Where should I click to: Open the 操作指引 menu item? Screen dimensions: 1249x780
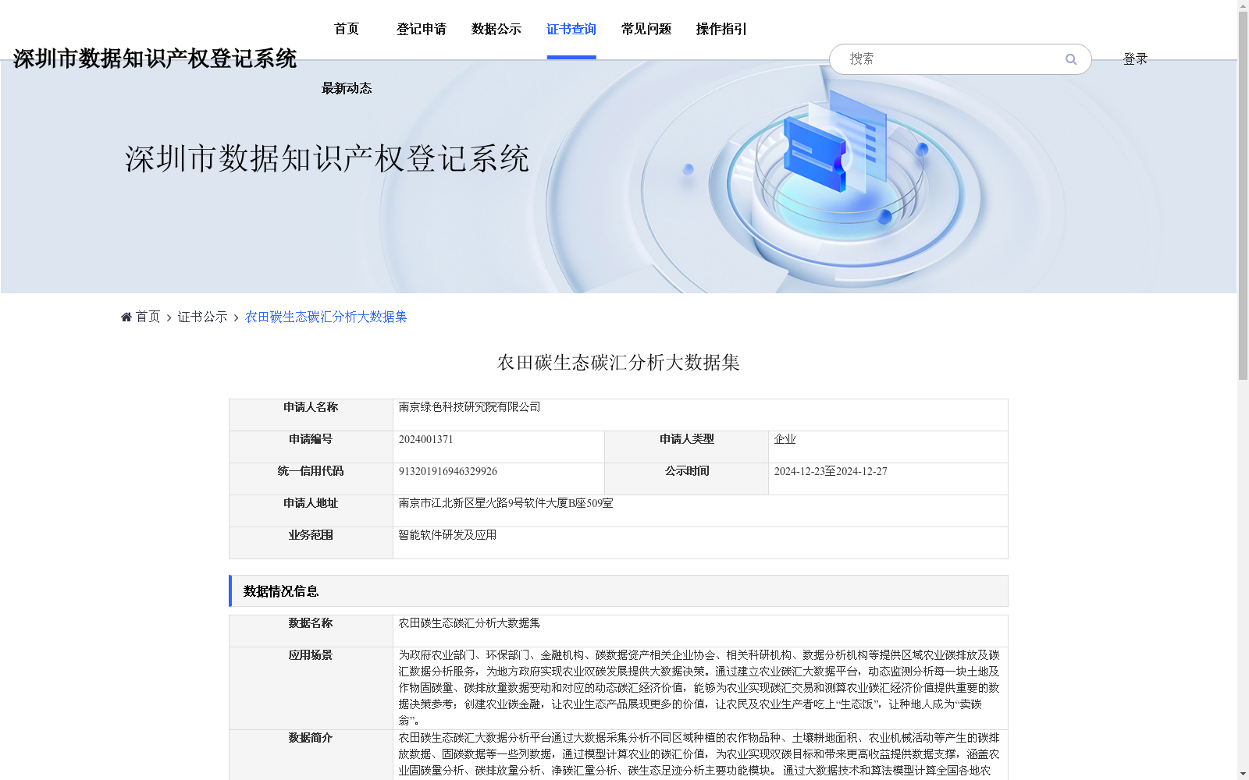(721, 29)
